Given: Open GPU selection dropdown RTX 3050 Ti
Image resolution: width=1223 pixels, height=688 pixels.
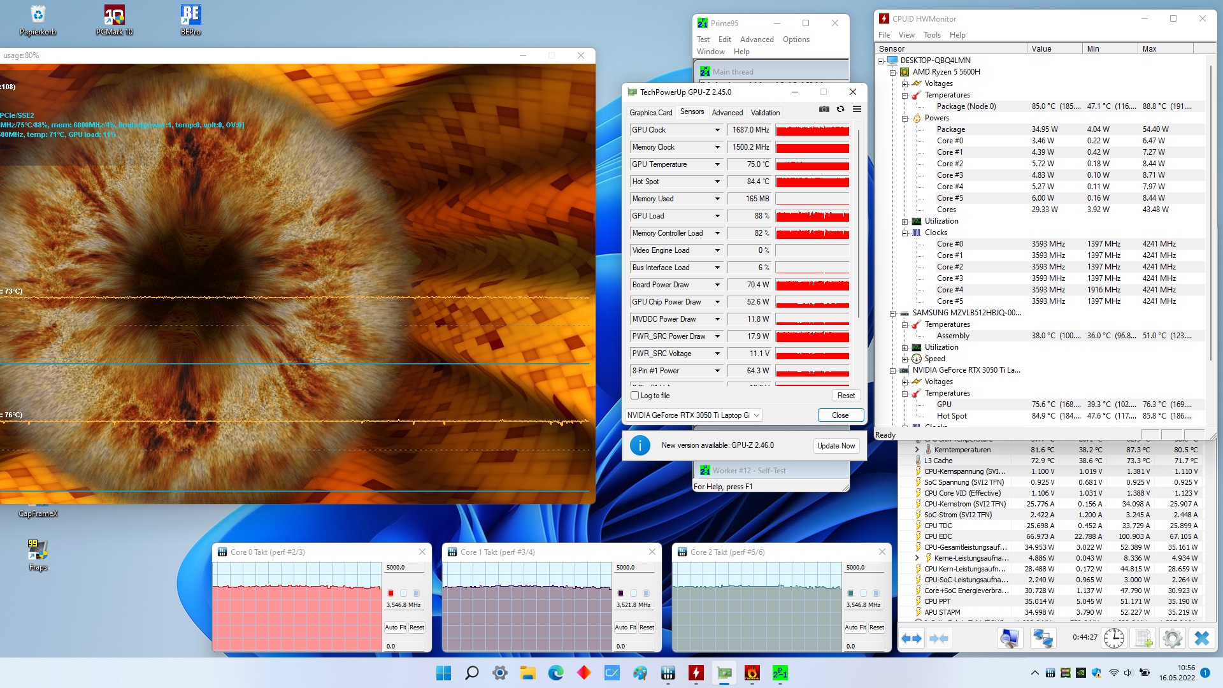Looking at the screenshot, I should tap(693, 415).
